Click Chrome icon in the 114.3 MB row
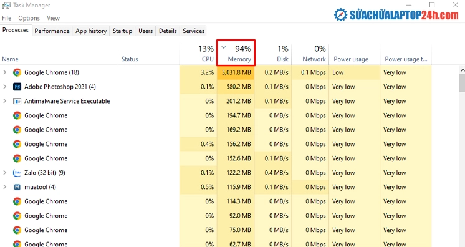The height and width of the screenshot is (247, 465). coord(17,201)
